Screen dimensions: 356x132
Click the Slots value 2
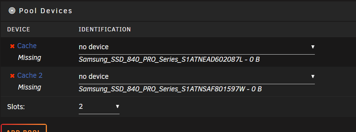81,106
